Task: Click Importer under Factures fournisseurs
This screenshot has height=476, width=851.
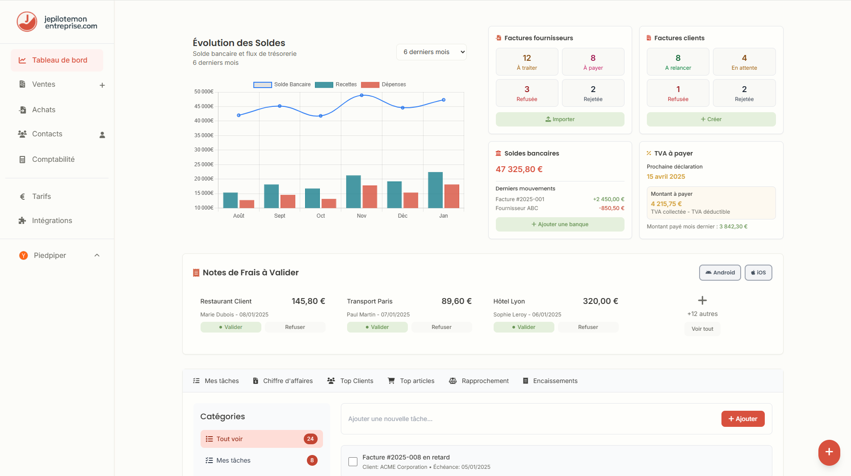Action: point(560,119)
